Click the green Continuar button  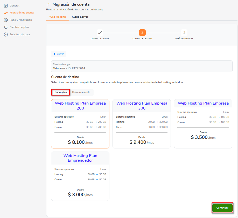(x=222, y=208)
